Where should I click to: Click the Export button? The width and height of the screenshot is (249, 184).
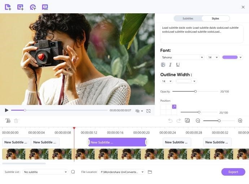(x=233, y=172)
